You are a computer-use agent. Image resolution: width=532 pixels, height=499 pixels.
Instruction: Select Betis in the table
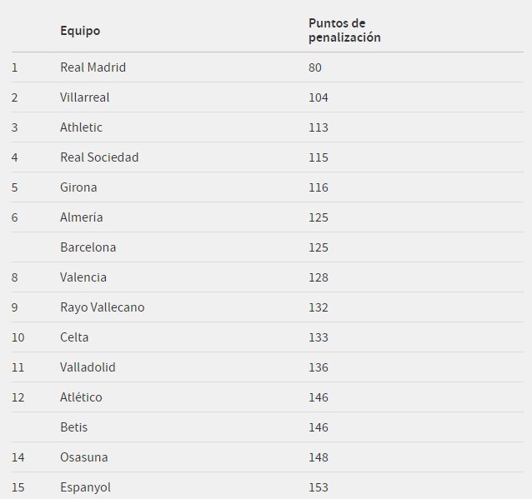(74, 427)
